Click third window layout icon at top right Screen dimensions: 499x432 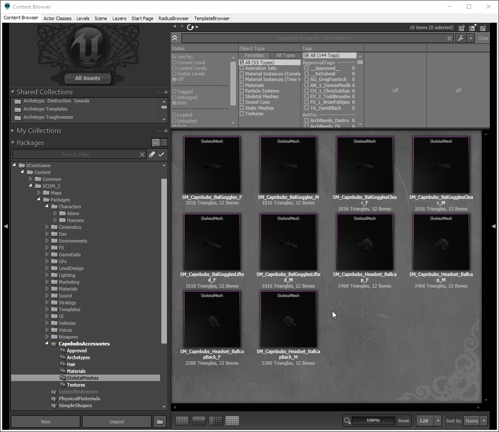point(483,28)
